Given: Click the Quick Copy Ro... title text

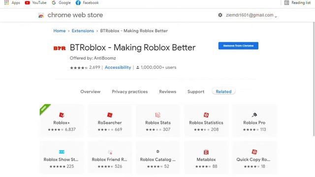Looking at the screenshot, I should pos(253,159).
